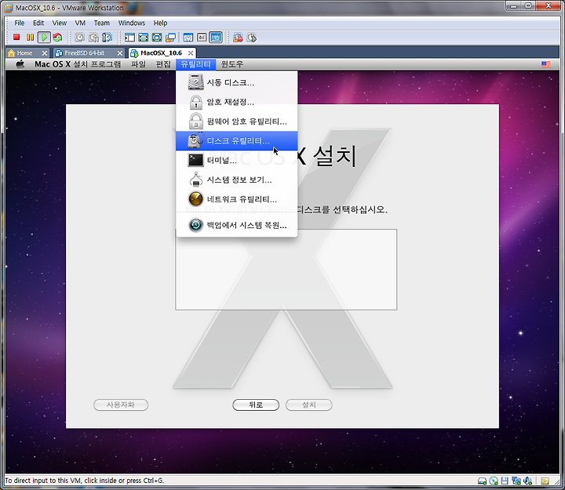Close the FreeBSD 64-bit tab
The image size is (565, 490).
(x=120, y=53)
